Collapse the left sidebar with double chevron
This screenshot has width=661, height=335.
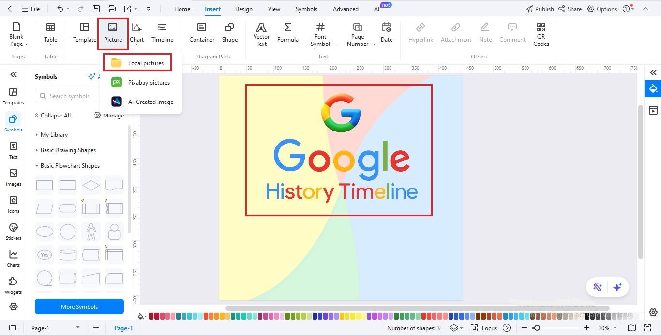[x=13, y=74]
